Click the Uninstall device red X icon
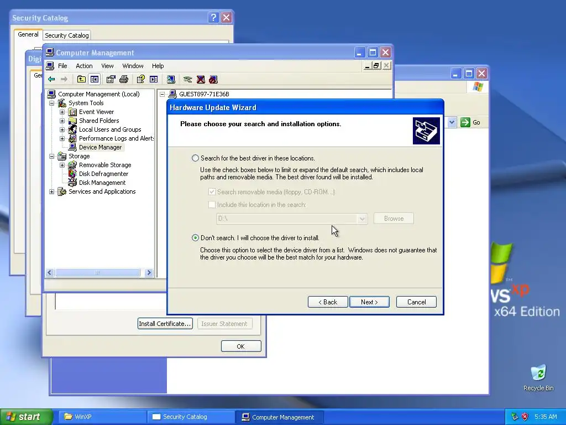The image size is (566, 425). tap(201, 79)
